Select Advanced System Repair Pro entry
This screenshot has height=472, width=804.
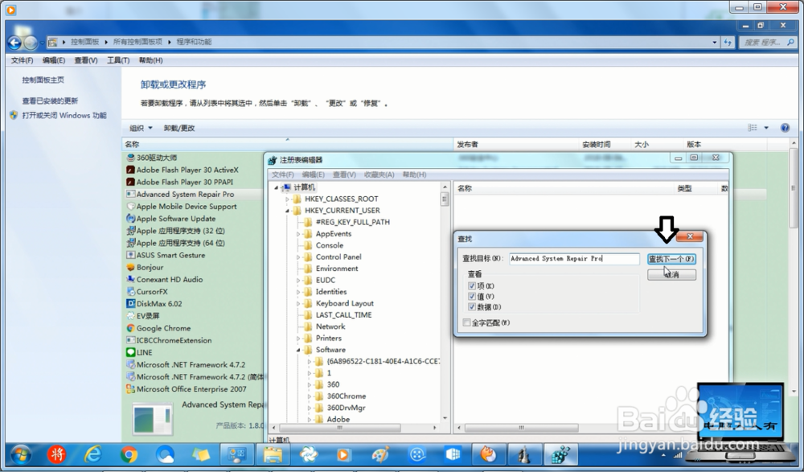point(185,195)
